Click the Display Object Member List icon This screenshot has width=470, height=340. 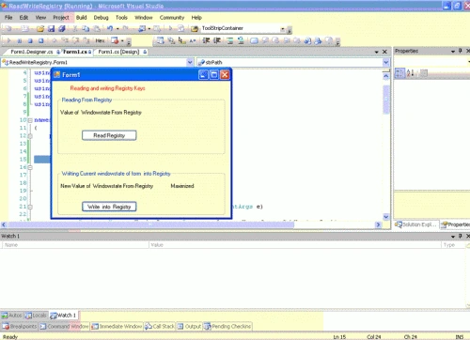(x=161, y=40)
